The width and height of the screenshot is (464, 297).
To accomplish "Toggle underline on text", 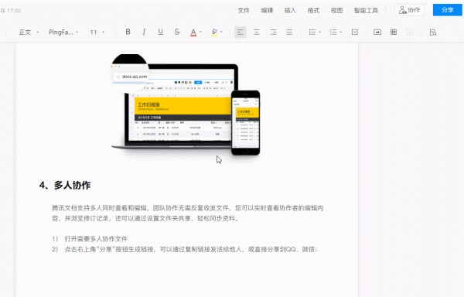I will (x=160, y=32).
